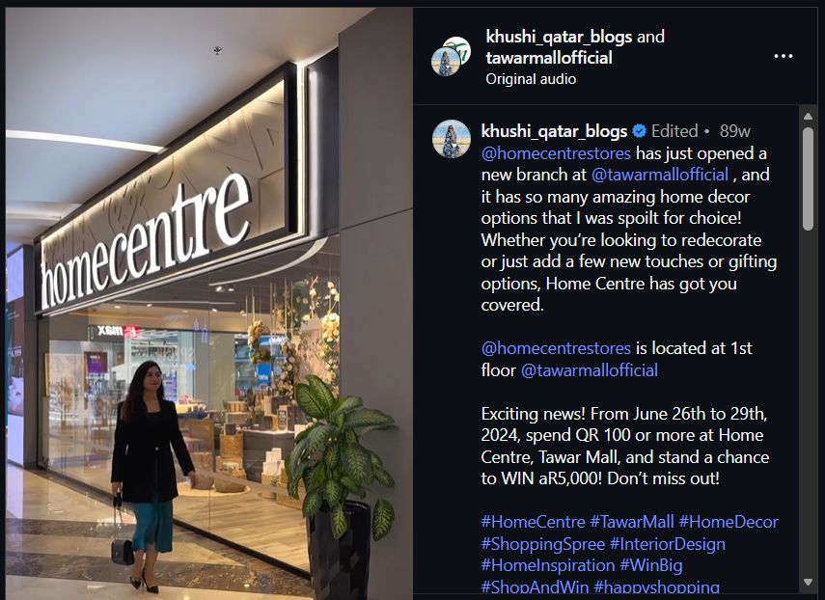Click the blue verified badge next to username
This screenshot has width=825, height=600.
click(x=640, y=131)
